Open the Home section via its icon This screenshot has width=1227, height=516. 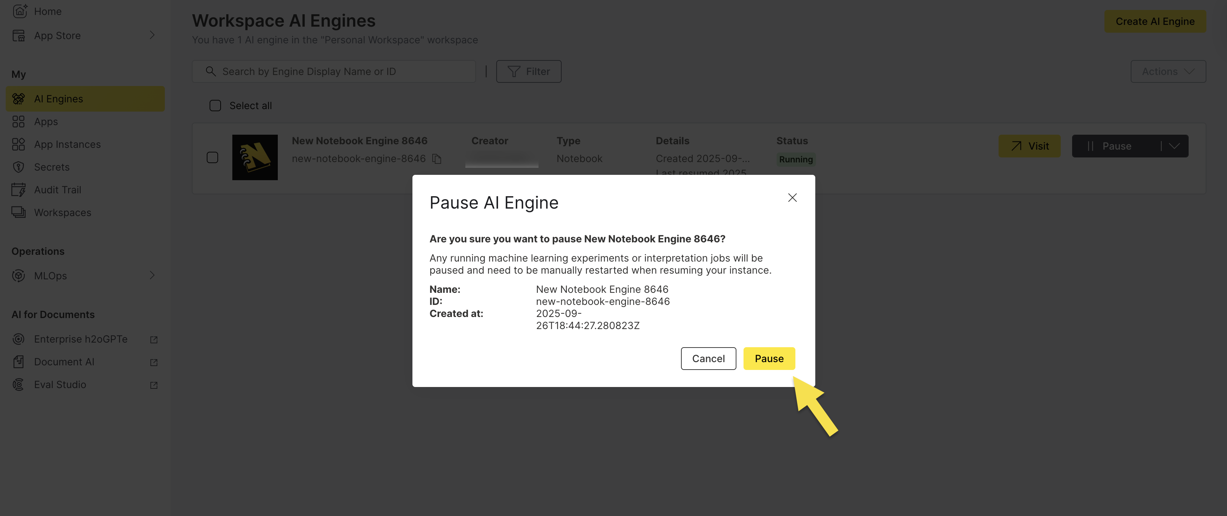[19, 11]
